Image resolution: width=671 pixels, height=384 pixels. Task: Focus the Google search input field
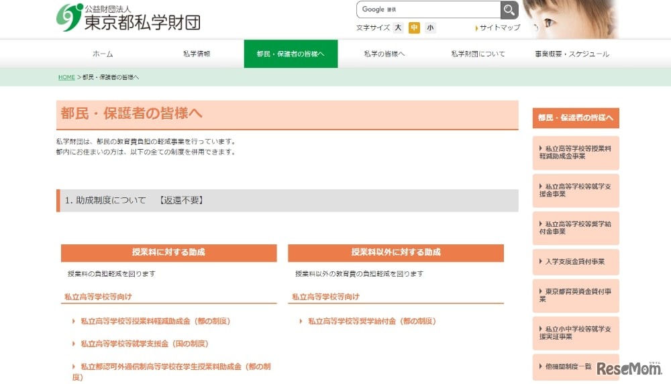click(x=428, y=9)
